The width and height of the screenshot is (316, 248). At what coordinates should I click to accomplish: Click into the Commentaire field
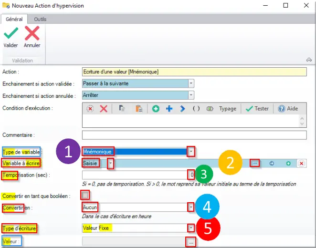(194, 135)
